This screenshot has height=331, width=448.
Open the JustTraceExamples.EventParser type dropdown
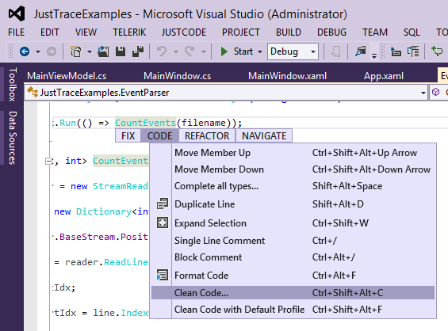click(423, 93)
